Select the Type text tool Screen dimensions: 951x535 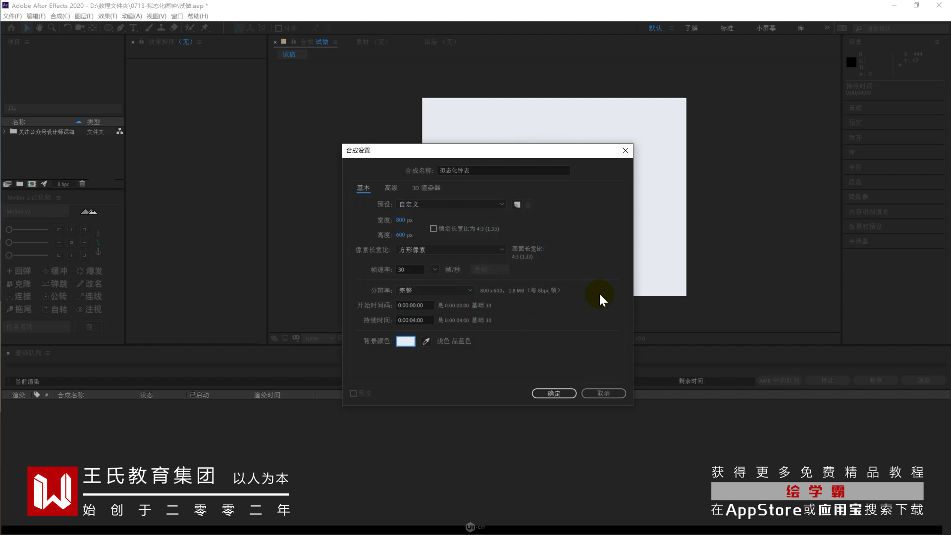133,28
